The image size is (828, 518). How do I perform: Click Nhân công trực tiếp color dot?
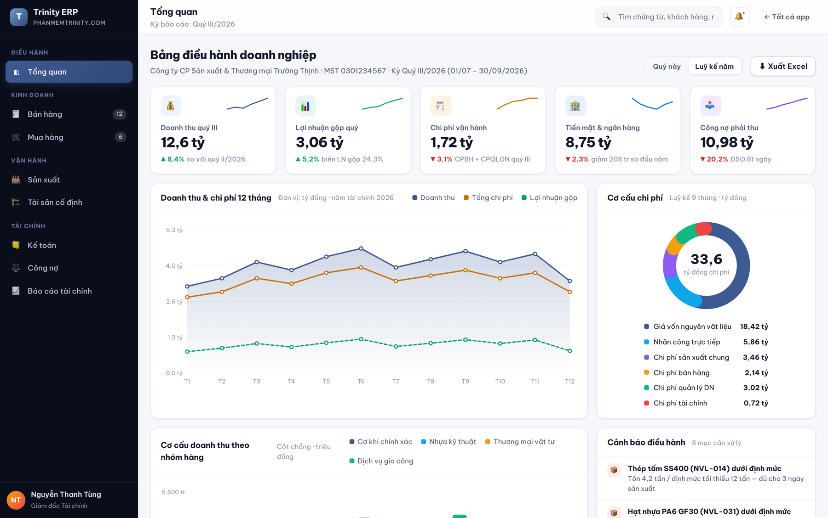(646, 342)
